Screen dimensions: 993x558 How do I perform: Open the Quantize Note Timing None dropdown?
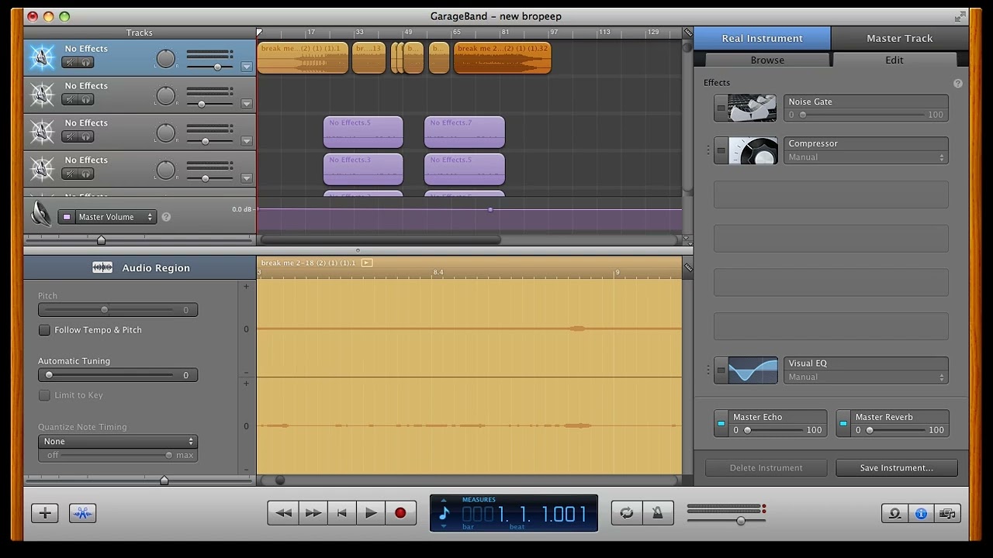[118, 441]
